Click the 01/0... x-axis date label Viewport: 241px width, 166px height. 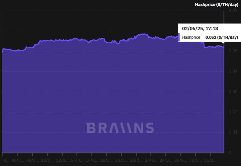tap(210, 160)
